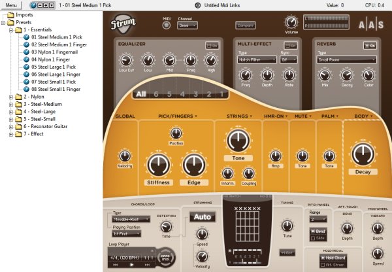The image size is (392, 272).
Task: Select the All strings tab
Action: coord(140,94)
